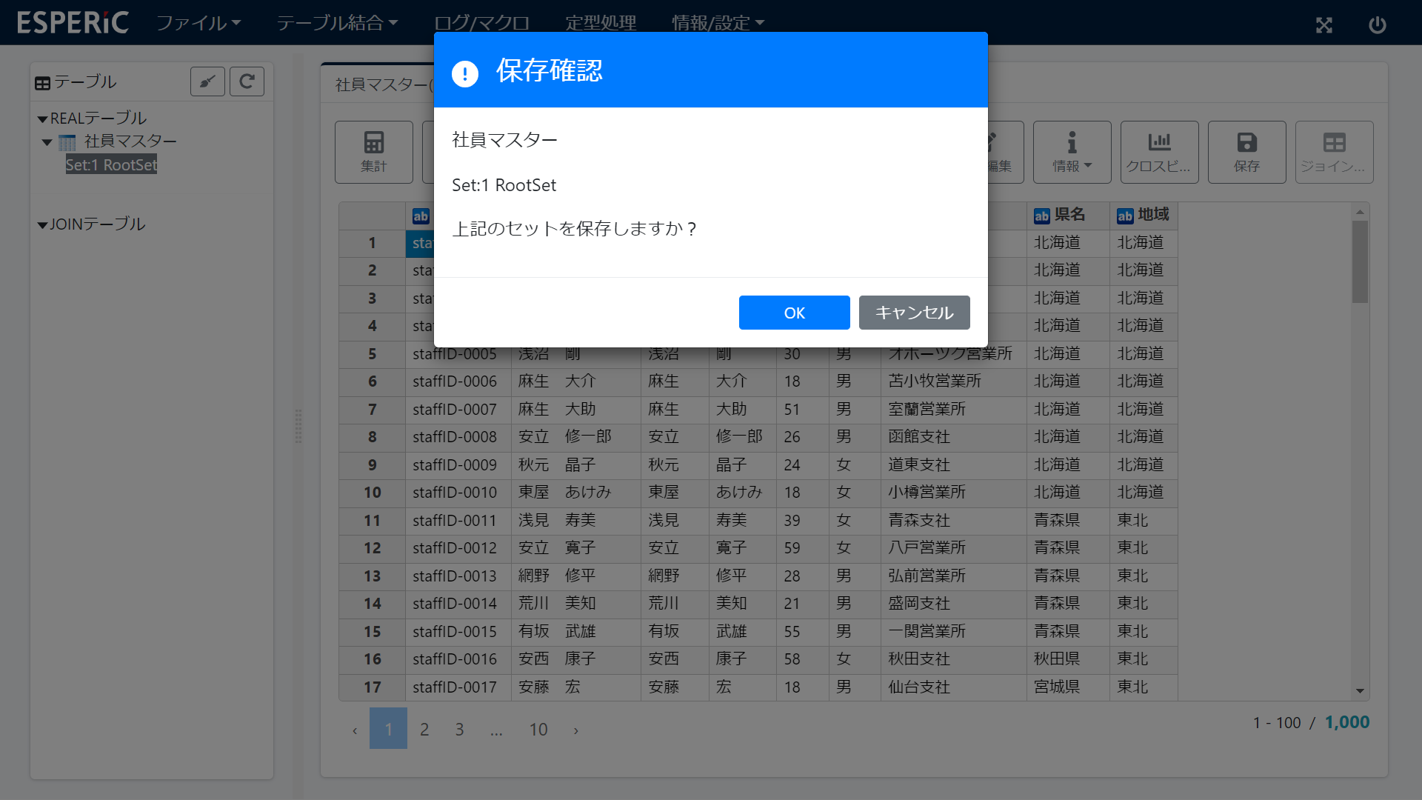Click the fullscreen icon in the top bar
Viewport: 1422px width, 800px height.
point(1325,24)
